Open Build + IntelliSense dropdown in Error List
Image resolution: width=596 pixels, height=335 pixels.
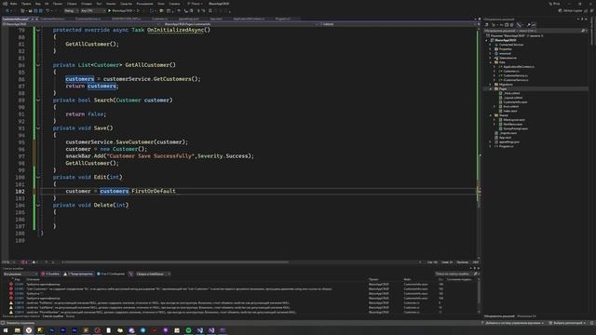pos(153,274)
